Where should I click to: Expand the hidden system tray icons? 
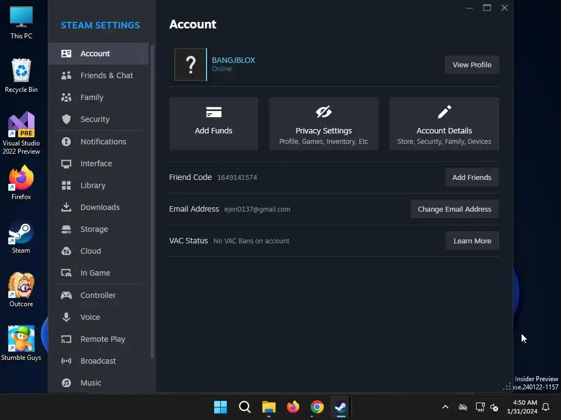click(445, 407)
